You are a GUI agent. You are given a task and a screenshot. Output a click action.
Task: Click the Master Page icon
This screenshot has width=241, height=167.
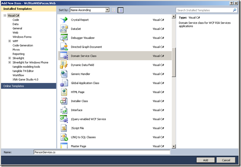(64, 146)
